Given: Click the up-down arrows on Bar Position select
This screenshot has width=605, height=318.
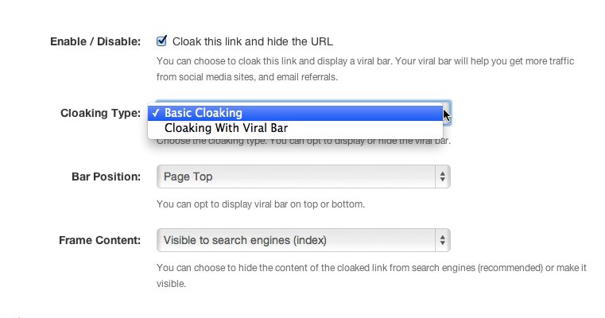Looking at the screenshot, I should 442,176.
